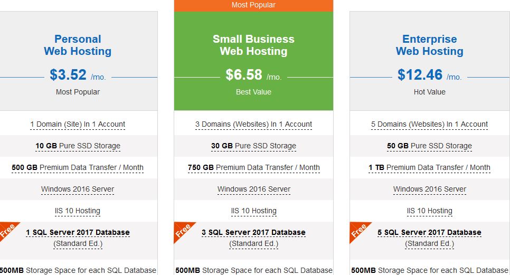Open Small Business Web Hosting title
This screenshot has height=275, width=510.
pos(253,45)
